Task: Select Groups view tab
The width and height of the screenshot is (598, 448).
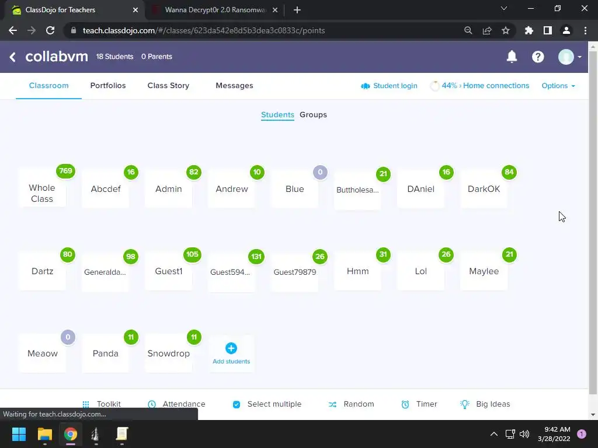Action: [x=313, y=115]
